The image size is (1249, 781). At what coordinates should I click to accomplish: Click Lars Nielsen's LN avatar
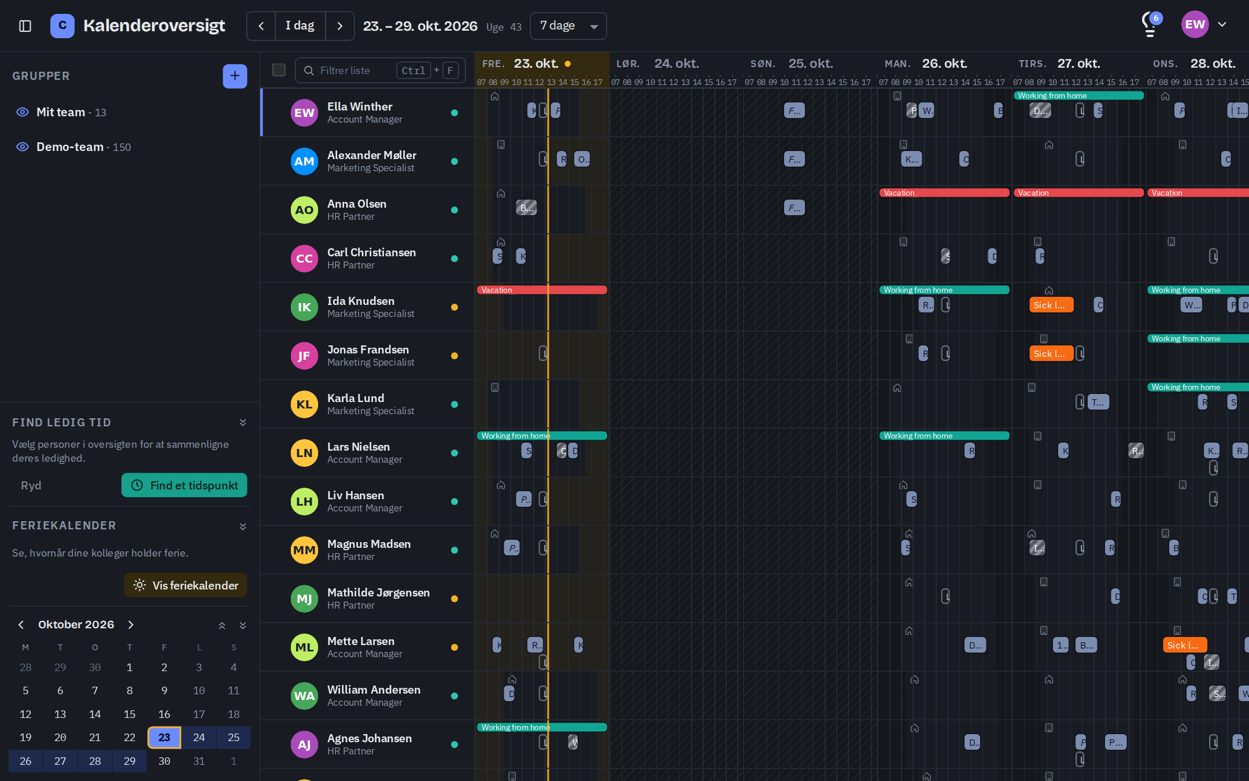click(x=304, y=453)
